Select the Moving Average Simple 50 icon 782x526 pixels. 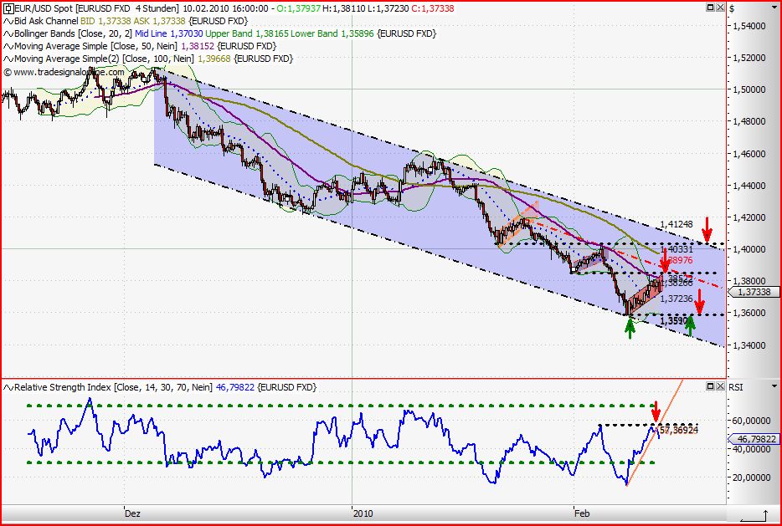click(x=7, y=46)
